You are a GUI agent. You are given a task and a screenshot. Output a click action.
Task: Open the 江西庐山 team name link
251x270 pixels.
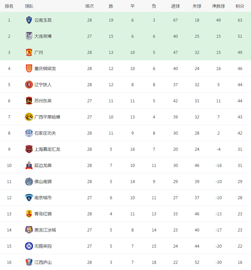pyautogui.click(x=43, y=262)
